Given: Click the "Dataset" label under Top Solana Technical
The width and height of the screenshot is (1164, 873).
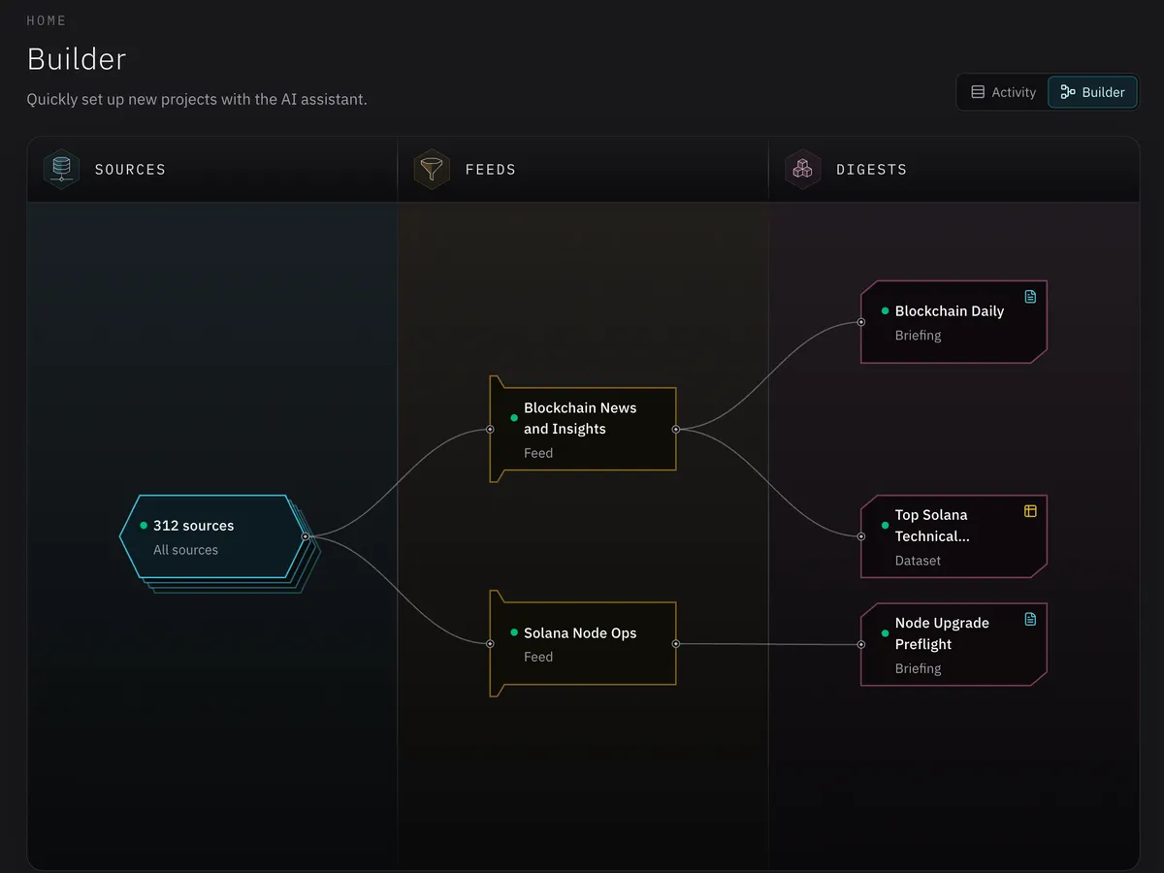Looking at the screenshot, I should point(918,561).
